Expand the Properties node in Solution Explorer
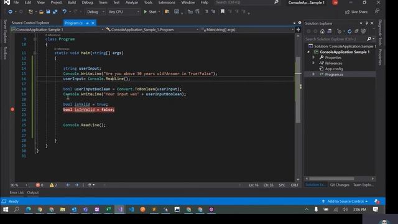 coord(313,57)
